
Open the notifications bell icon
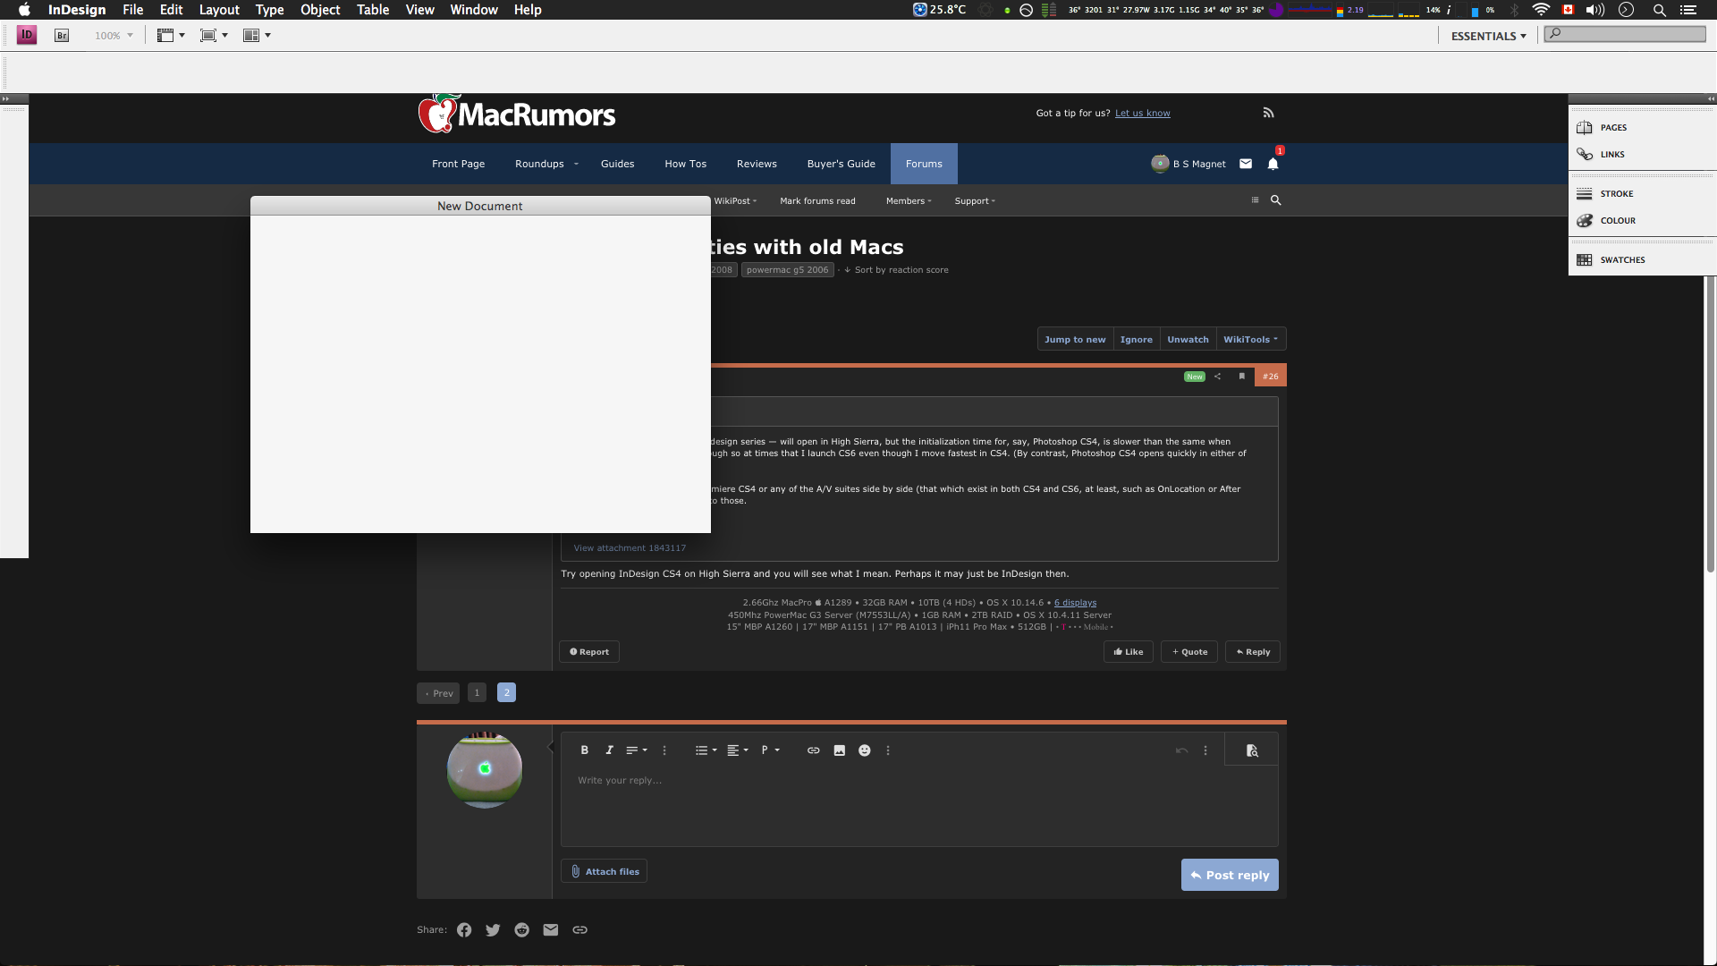coord(1273,164)
